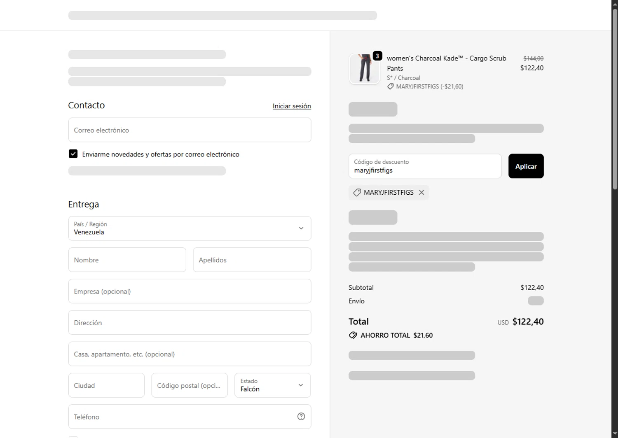The image size is (618, 438).
Task: Click into the Nombre field
Action: pyautogui.click(x=127, y=260)
